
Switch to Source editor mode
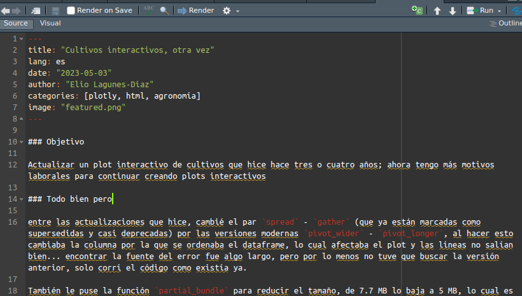point(16,24)
